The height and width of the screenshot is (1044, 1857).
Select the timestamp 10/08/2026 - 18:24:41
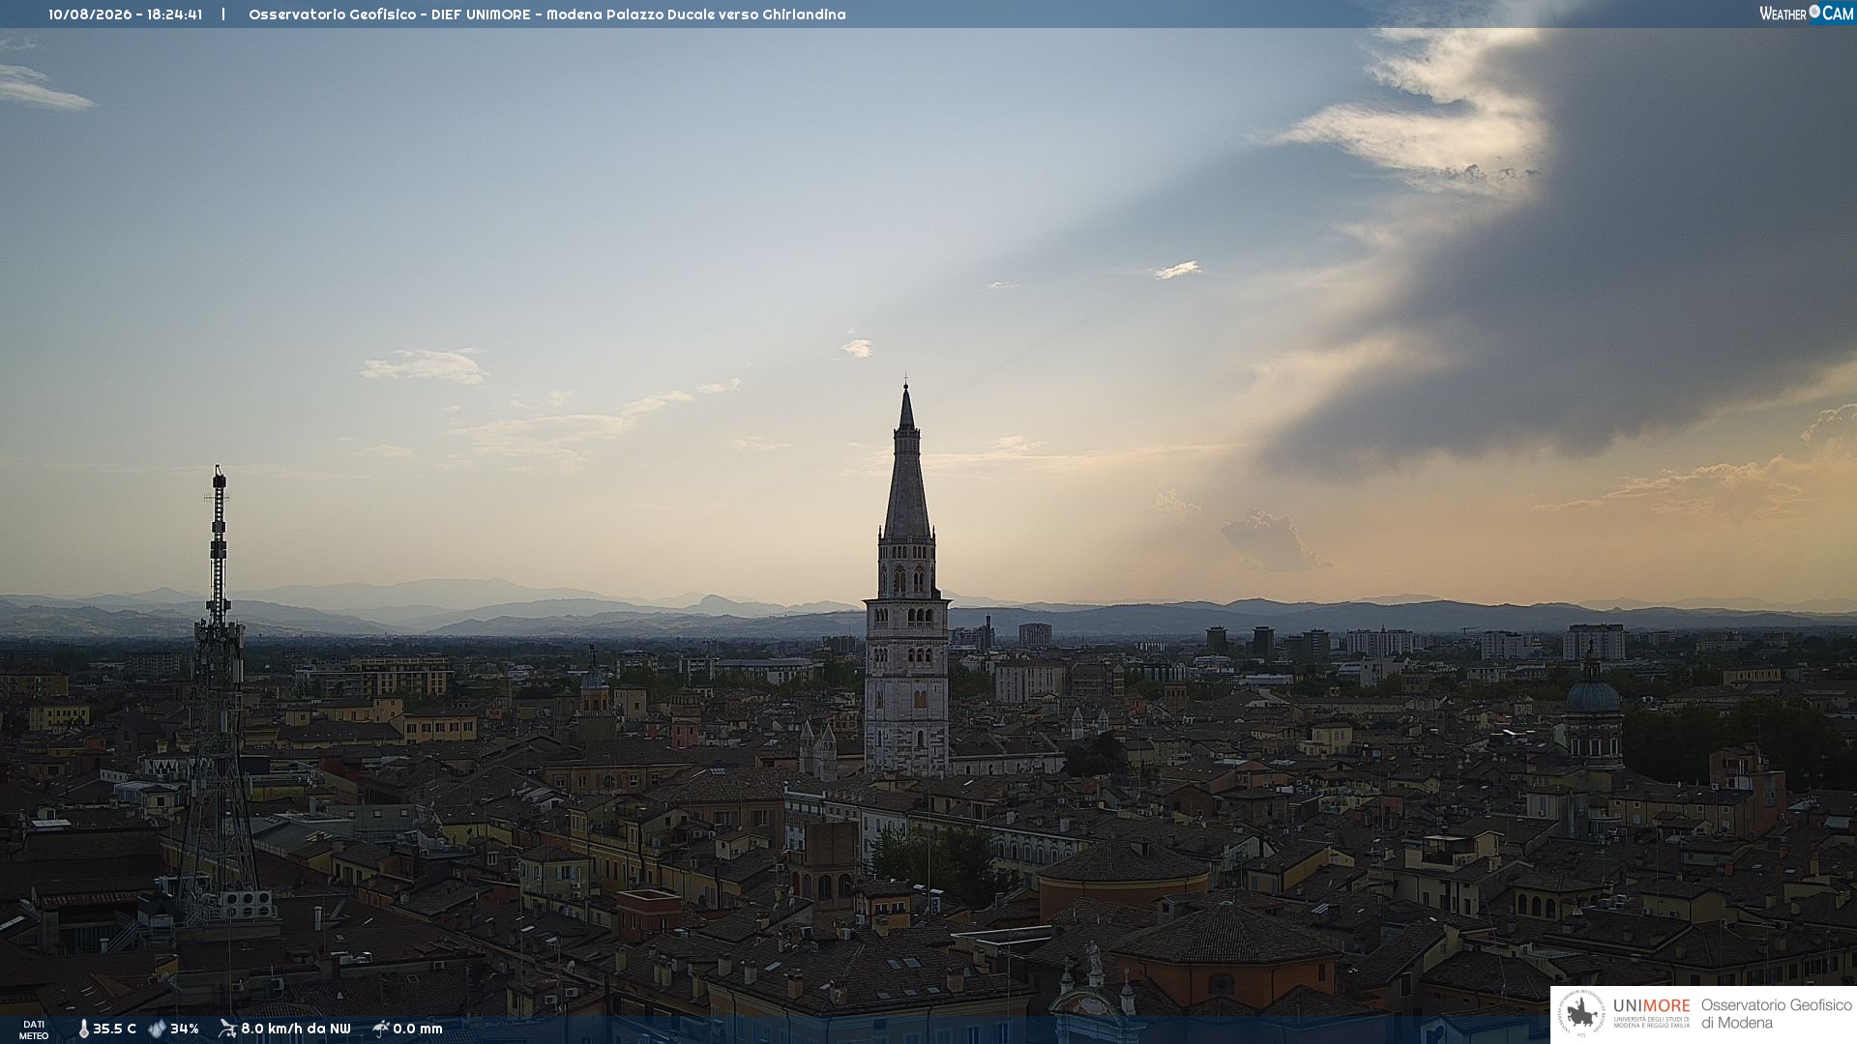coord(126,14)
